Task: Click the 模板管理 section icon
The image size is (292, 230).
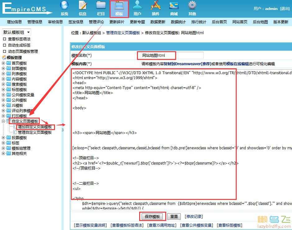Action: point(4,57)
